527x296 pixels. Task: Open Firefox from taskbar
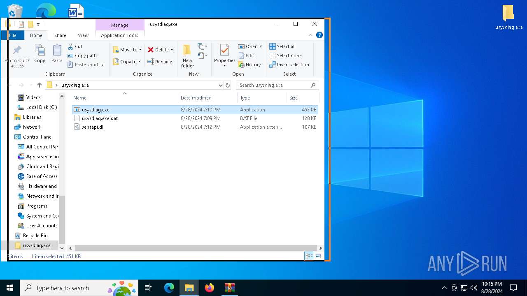coord(210,288)
